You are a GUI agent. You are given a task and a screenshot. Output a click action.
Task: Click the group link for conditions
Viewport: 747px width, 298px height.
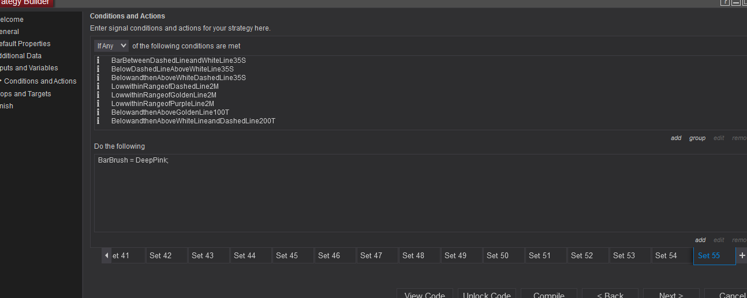coord(697,138)
